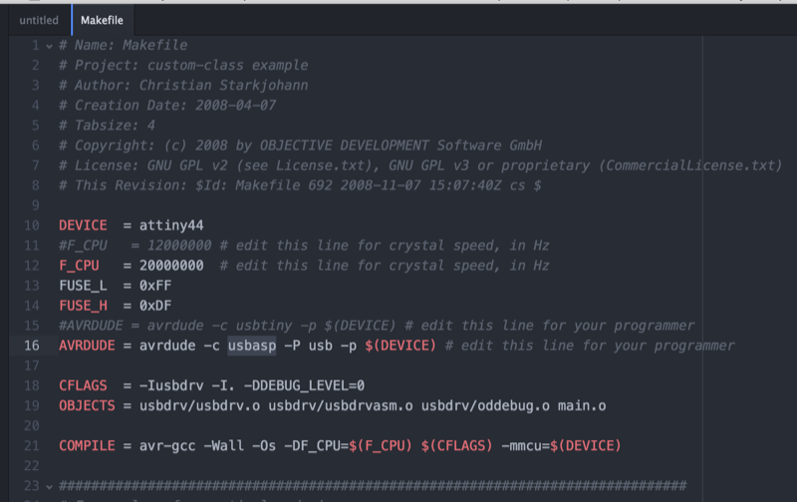Click the empty line 9
Screen dimensions: 797x502
[377, 205]
